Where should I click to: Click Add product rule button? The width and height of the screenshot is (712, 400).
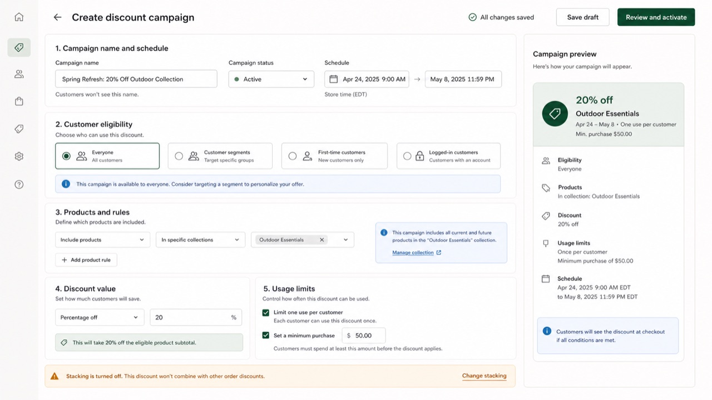[x=86, y=260]
